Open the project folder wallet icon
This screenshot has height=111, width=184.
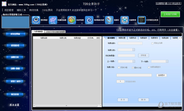pos(142,20)
